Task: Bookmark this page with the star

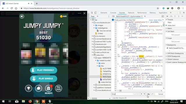Action: coord(158,8)
